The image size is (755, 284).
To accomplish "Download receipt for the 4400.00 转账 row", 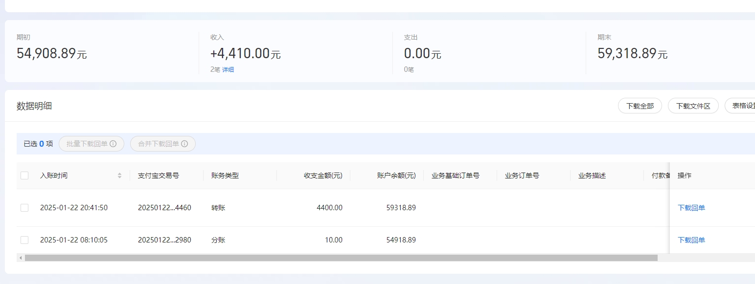I will point(691,208).
